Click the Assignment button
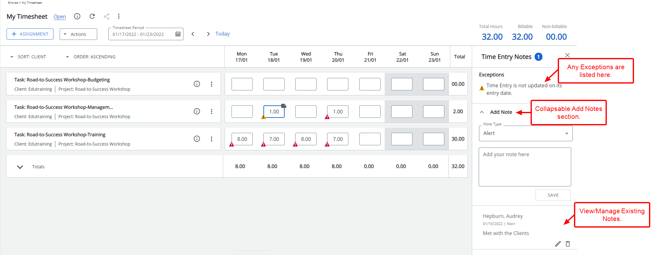 tap(30, 34)
